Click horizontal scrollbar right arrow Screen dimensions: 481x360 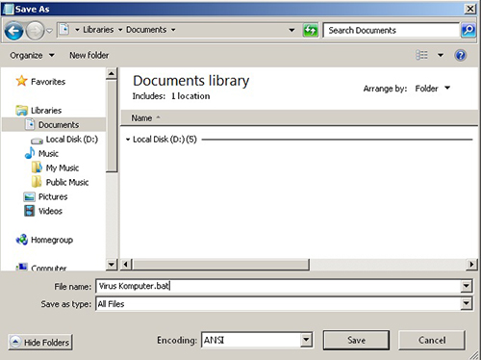point(471,265)
